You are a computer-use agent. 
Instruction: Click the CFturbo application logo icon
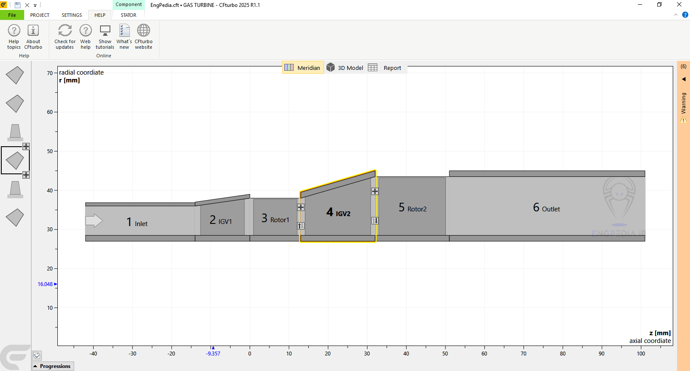(x=3, y=5)
